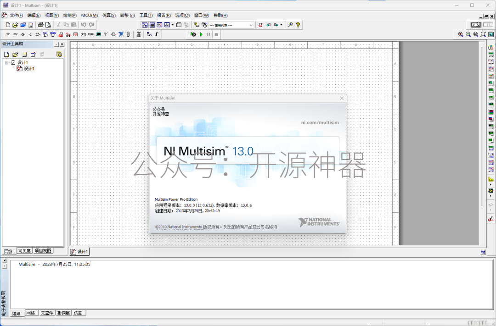Open Multisim help via yellow question mark
The width and height of the screenshot is (496, 326).
[298, 25]
